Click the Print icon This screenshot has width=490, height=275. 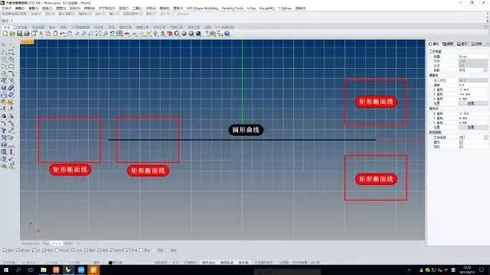click(x=27, y=34)
